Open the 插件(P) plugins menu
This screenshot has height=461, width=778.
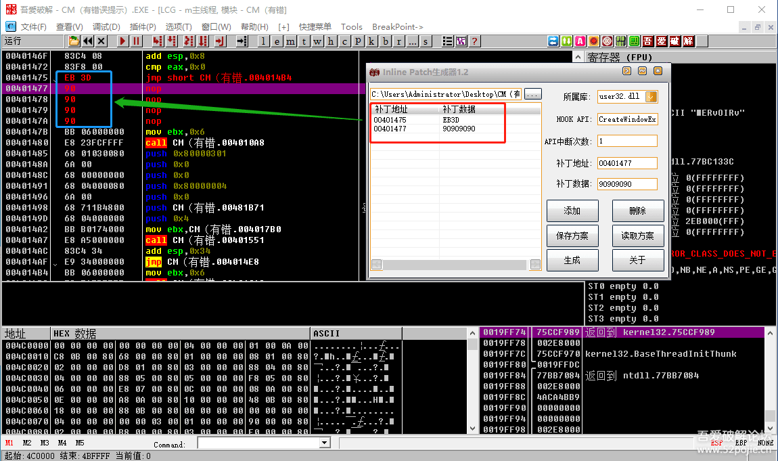[143, 27]
